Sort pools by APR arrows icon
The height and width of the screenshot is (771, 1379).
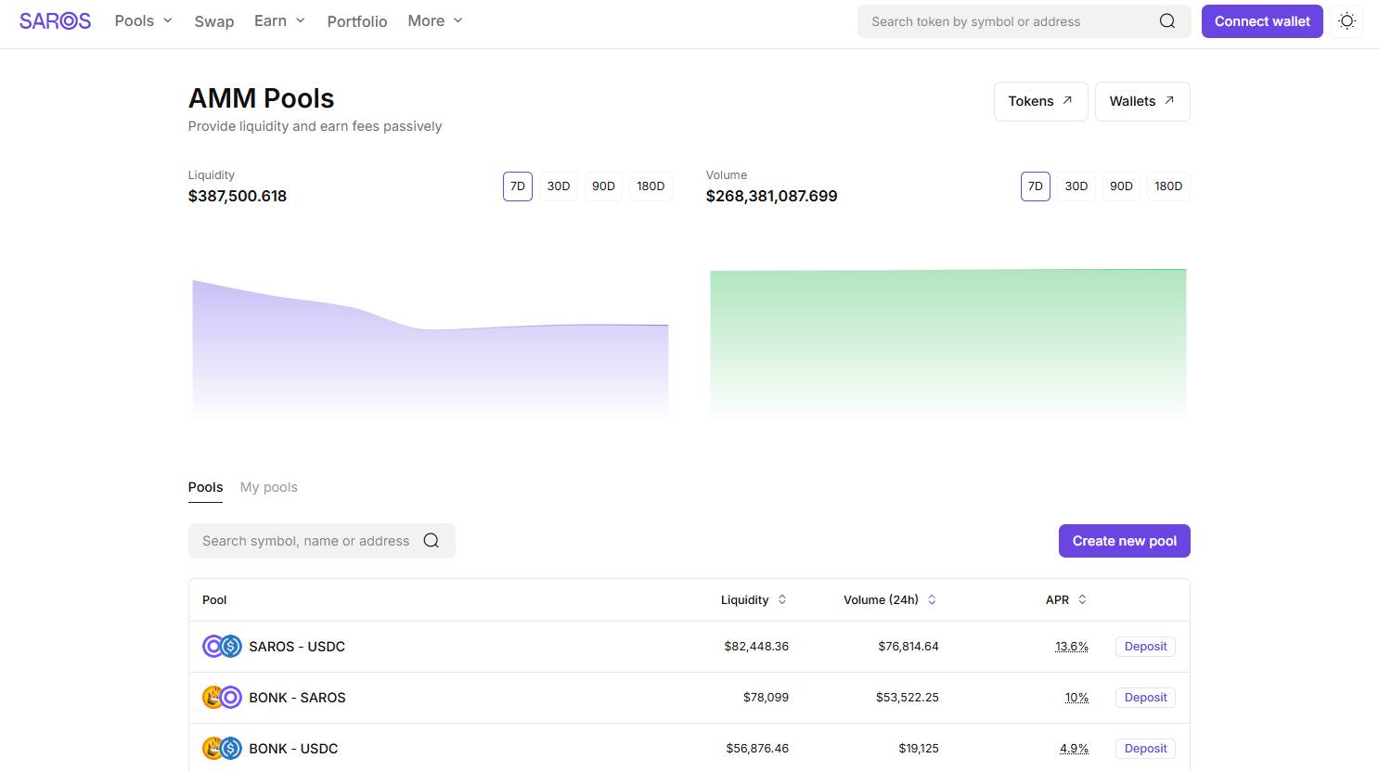click(x=1082, y=600)
